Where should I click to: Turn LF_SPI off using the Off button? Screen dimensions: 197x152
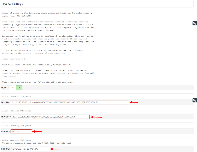pos(13,88)
